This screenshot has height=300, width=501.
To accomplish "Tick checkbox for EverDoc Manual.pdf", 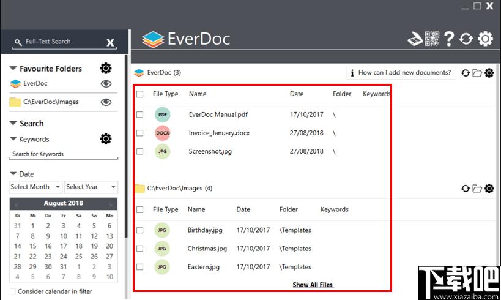I will tap(140, 114).
